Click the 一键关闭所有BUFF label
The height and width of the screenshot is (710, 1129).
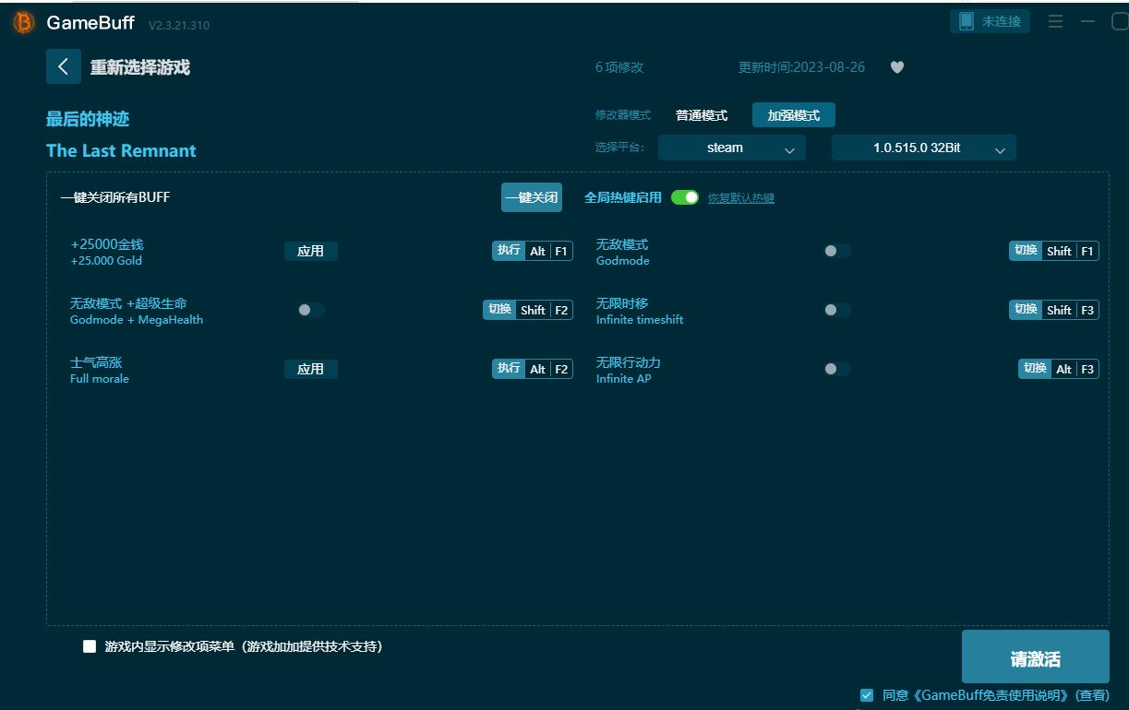pos(115,197)
